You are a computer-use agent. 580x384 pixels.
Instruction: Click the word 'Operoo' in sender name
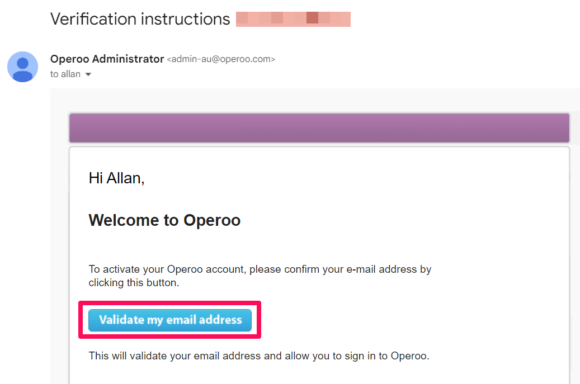click(69, 59)
